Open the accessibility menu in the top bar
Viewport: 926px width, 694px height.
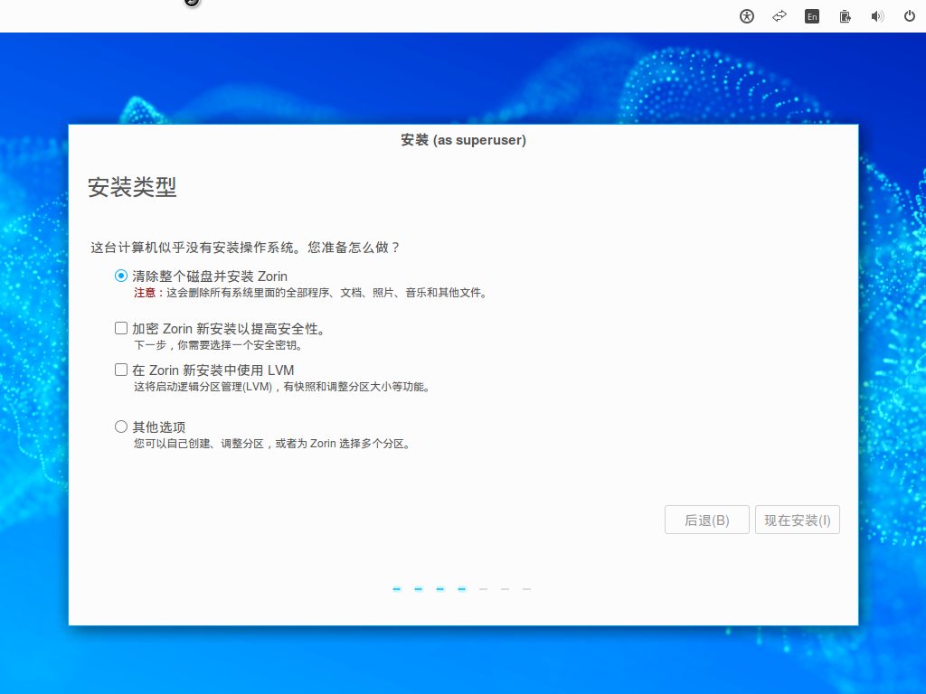click(746, 15)
